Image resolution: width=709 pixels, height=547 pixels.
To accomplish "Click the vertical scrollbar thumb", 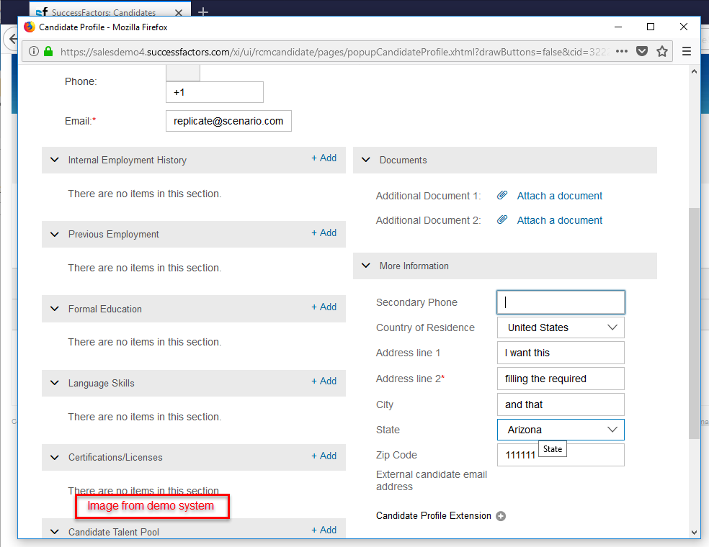I will point(694,323).
